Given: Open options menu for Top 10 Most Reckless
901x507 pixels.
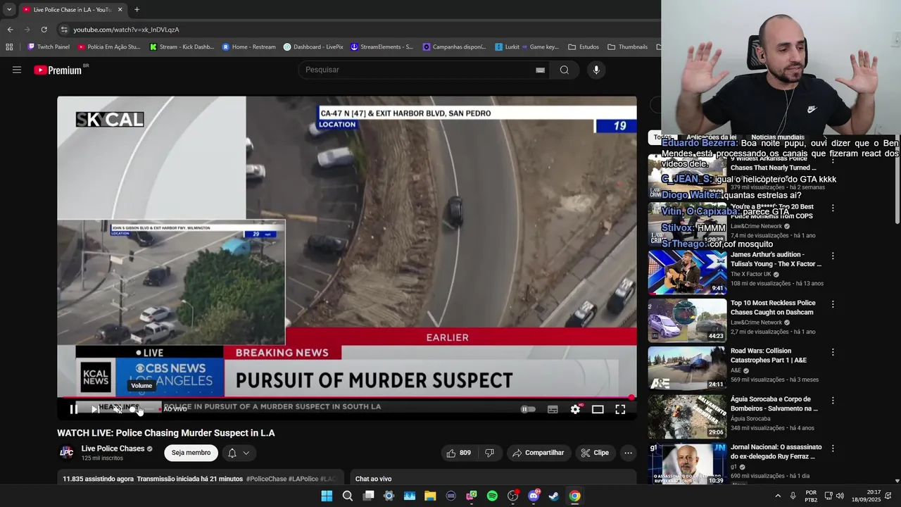Looking at the screenshot, I should (833, 304).
